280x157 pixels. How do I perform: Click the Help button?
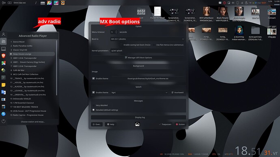pos(111,124)
